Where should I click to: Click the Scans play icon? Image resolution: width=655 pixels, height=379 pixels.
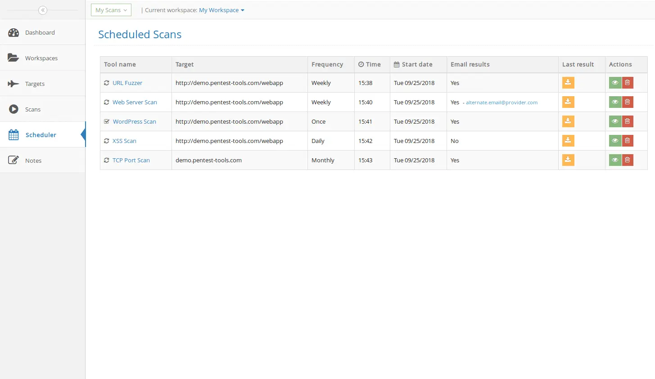click(14, 109)
